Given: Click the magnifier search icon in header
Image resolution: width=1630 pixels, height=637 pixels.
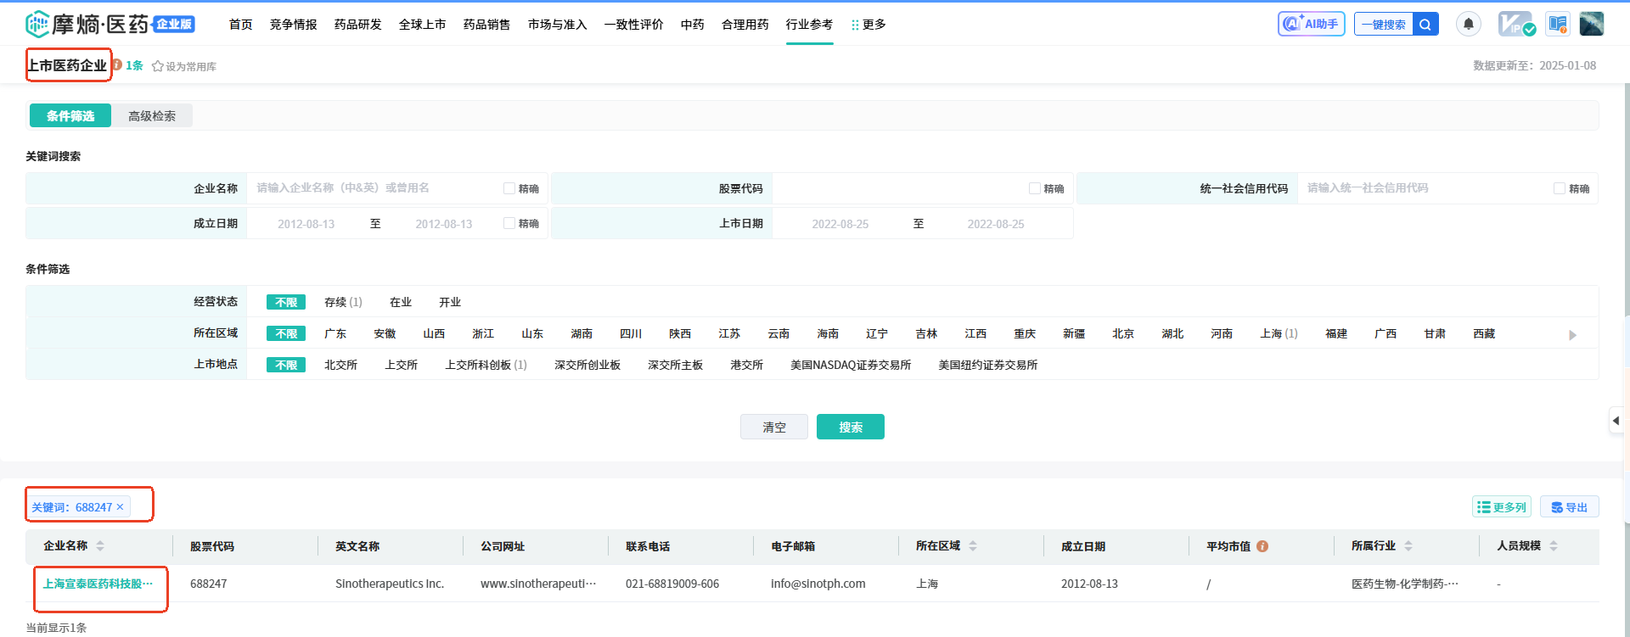Looking at the screenshot, I should tap(1425, 25).
